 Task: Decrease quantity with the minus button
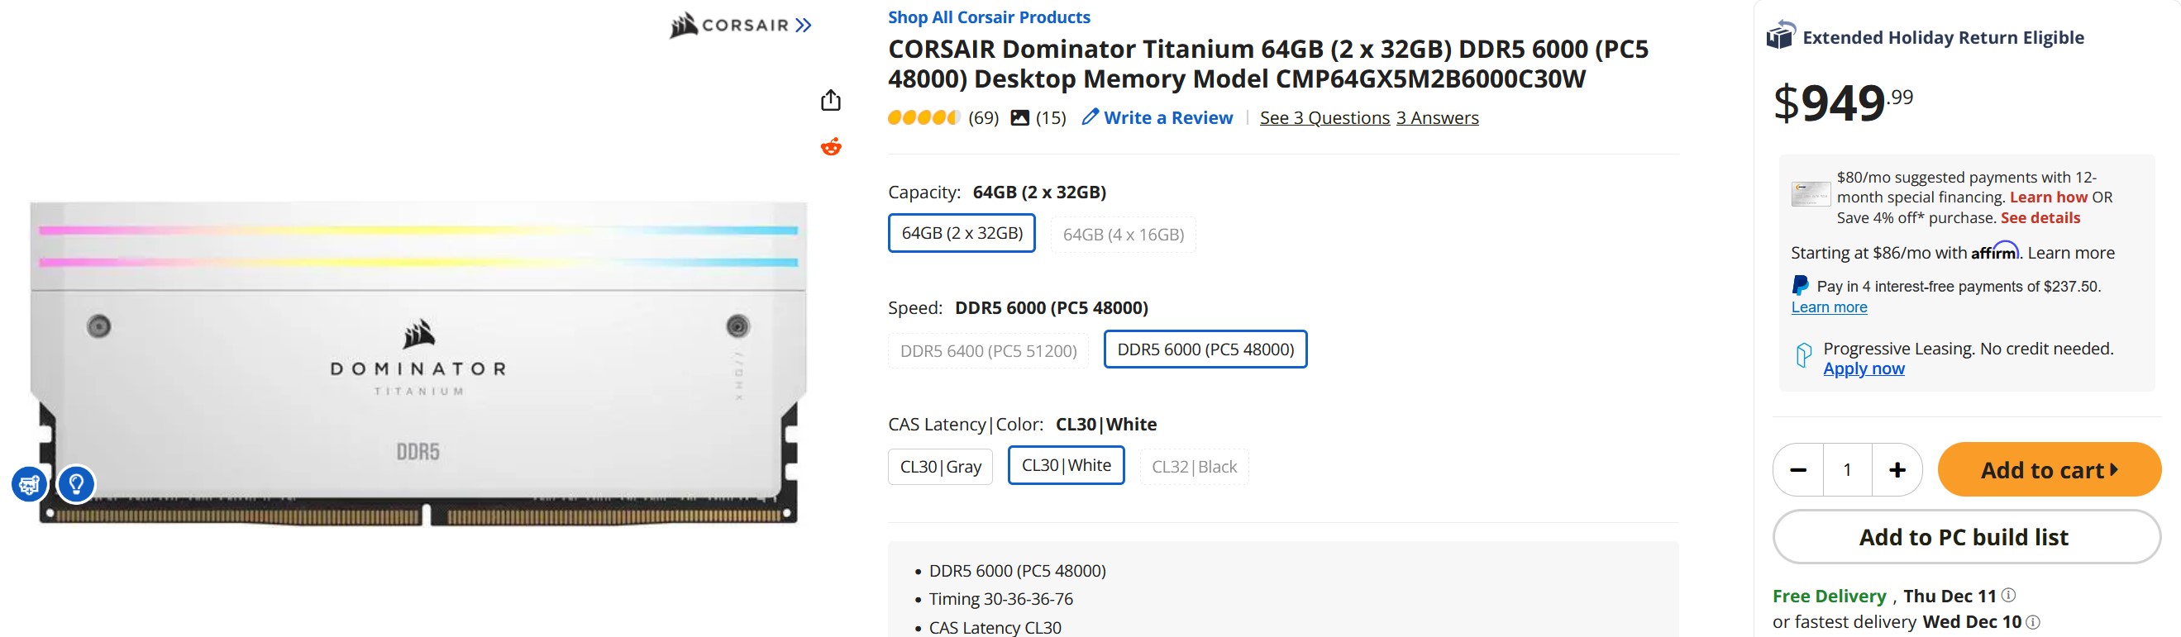[x=1798, y=469]
